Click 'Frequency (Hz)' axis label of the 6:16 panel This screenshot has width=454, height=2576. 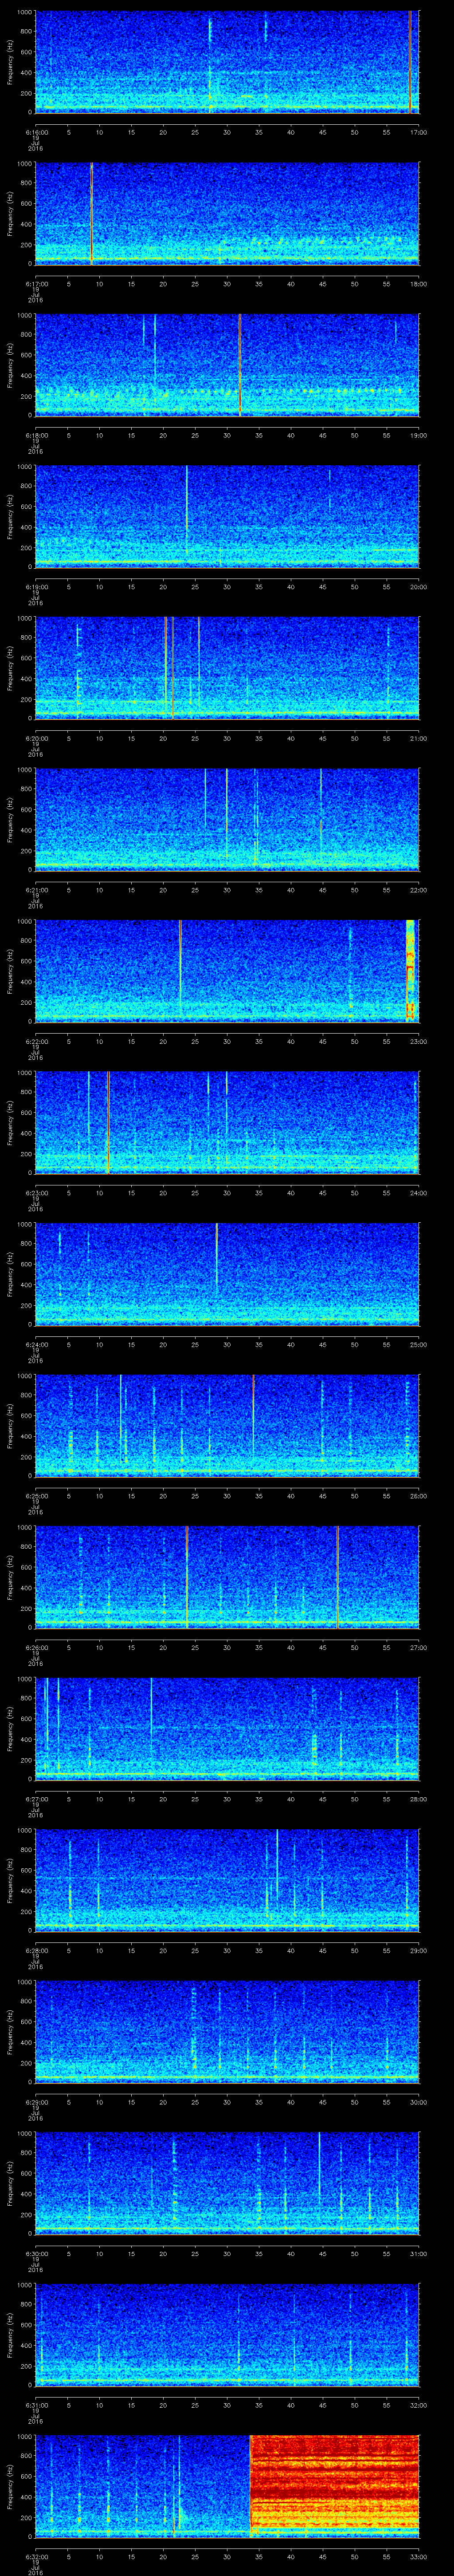point(10,62)
